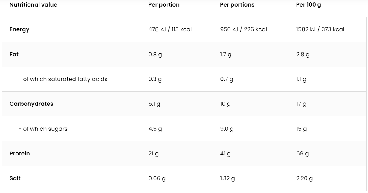Click the "Per portion" column header

tap(164, 5)
